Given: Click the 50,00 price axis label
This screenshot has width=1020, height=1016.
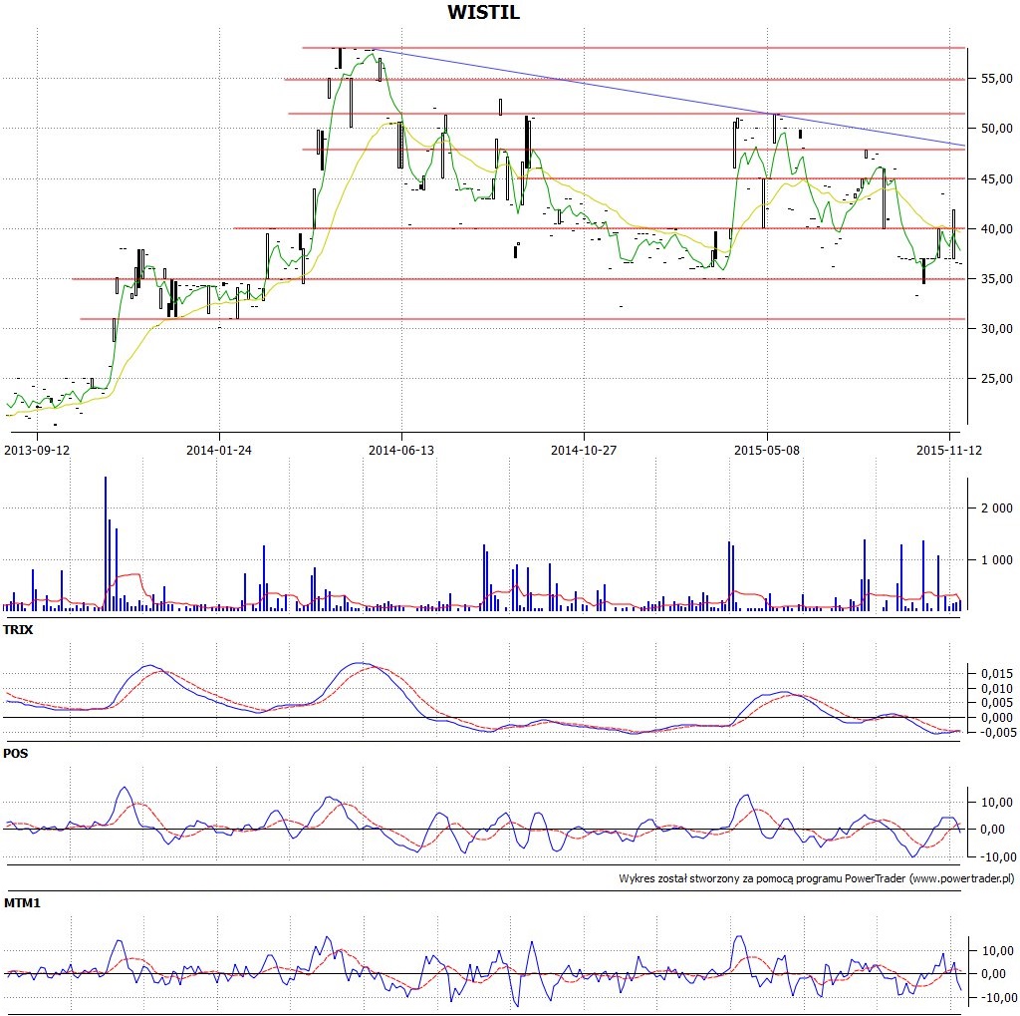Looking at the screenshot, I should click(996, 129).
